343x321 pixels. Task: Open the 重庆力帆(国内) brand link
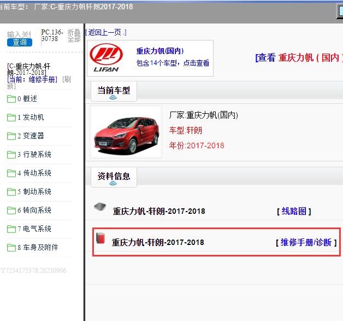click(x=160, y=51)
